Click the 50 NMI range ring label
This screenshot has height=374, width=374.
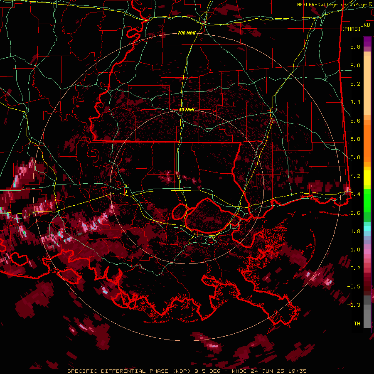pos(187,110)
